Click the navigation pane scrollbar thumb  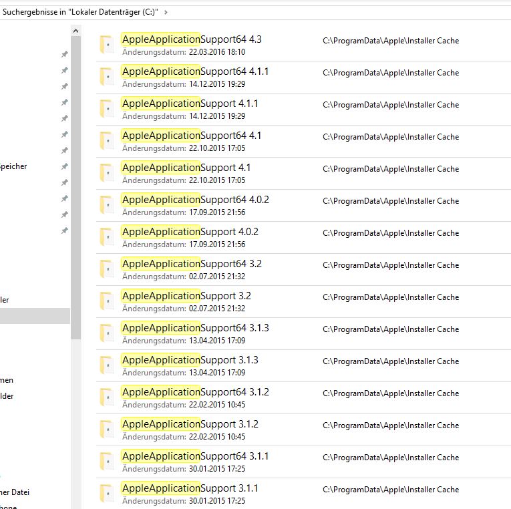point(76,188)
